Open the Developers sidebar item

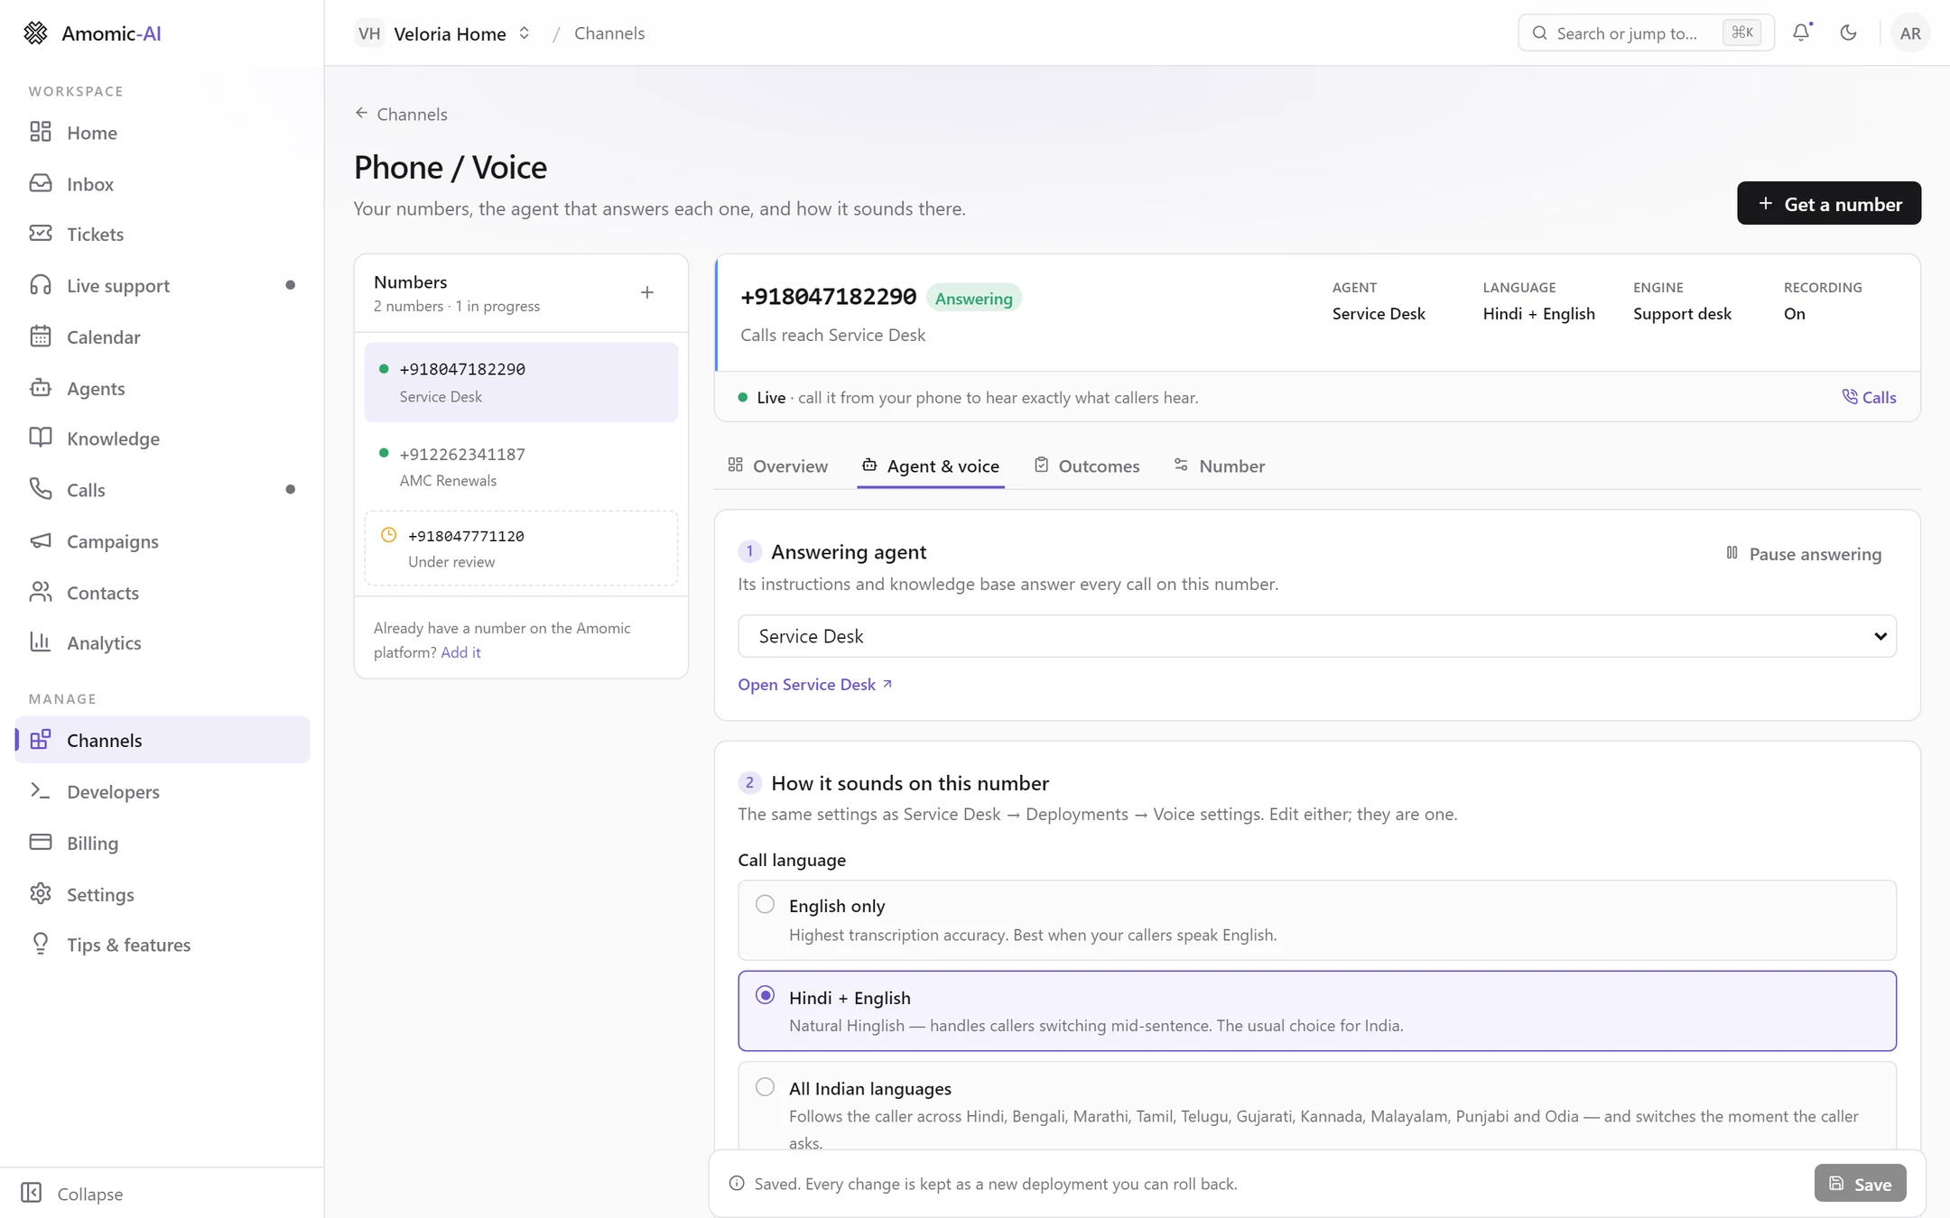162,791
